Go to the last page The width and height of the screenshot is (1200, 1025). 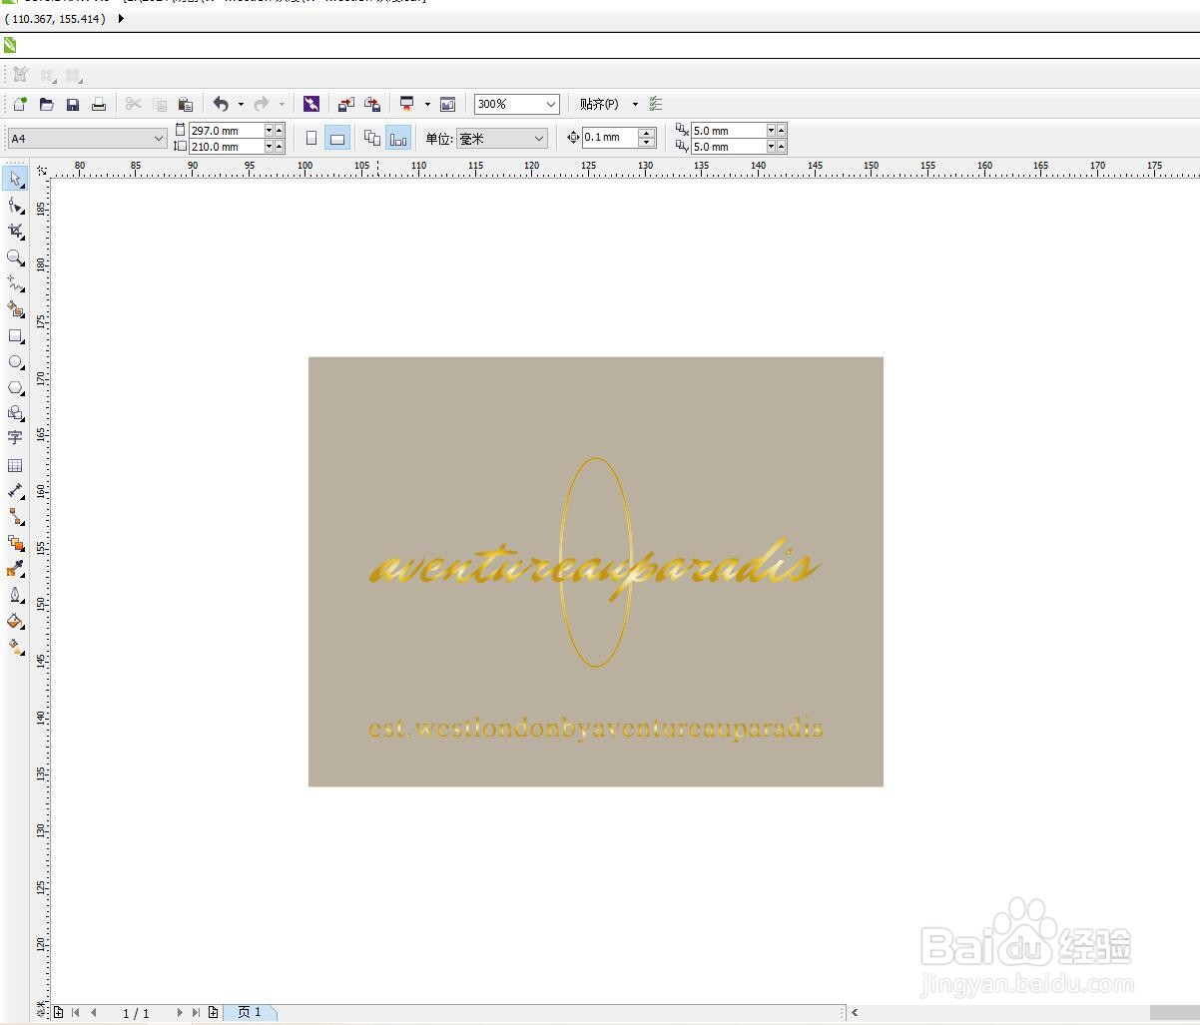coord(196,1012)
